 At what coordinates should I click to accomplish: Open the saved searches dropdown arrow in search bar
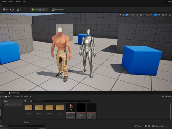tap(89, 101)
